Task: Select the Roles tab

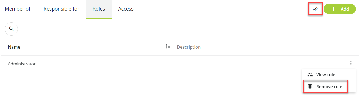Action: point(99,9)
